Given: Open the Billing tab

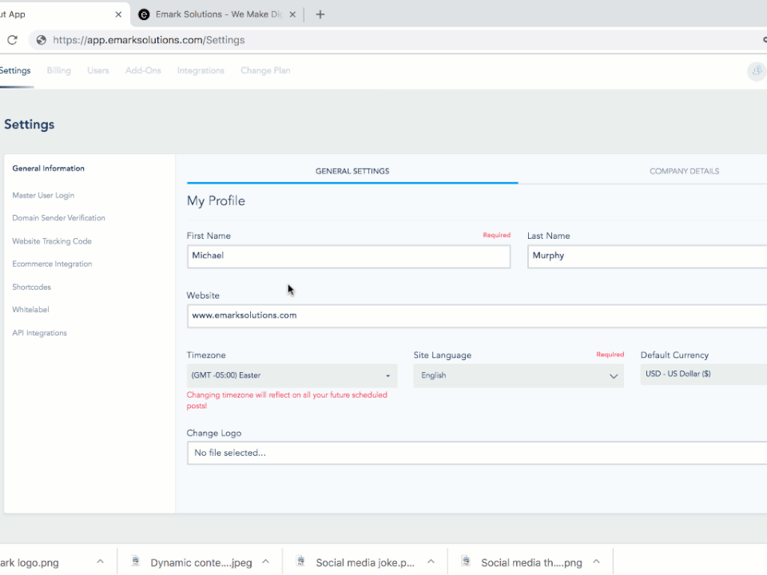Looking at the screenshot, I should point(59,70).
